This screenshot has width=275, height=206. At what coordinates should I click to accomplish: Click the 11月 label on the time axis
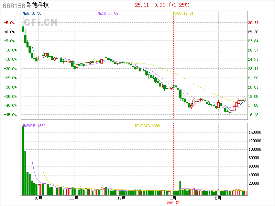pos(74,198)
